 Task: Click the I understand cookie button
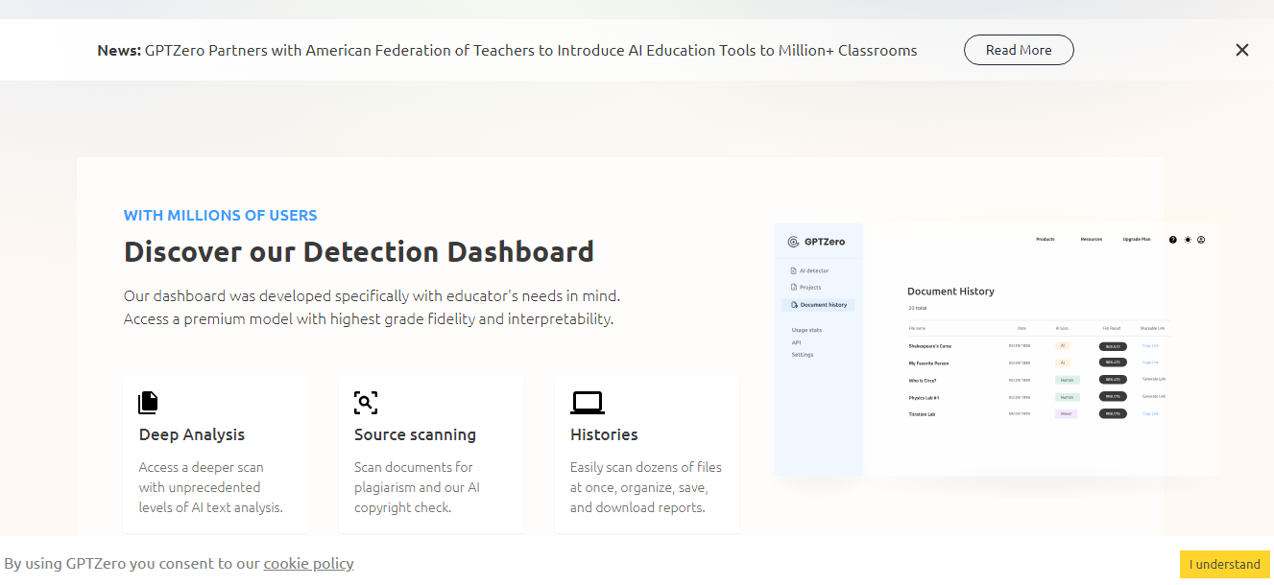(x=1225, y=564)
